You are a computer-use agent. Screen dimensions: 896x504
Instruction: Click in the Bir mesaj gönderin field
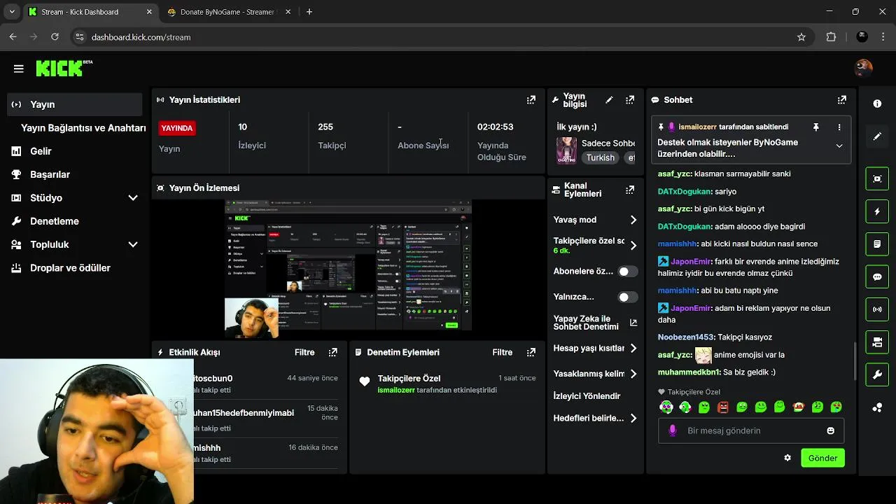(x=750, y=430)
